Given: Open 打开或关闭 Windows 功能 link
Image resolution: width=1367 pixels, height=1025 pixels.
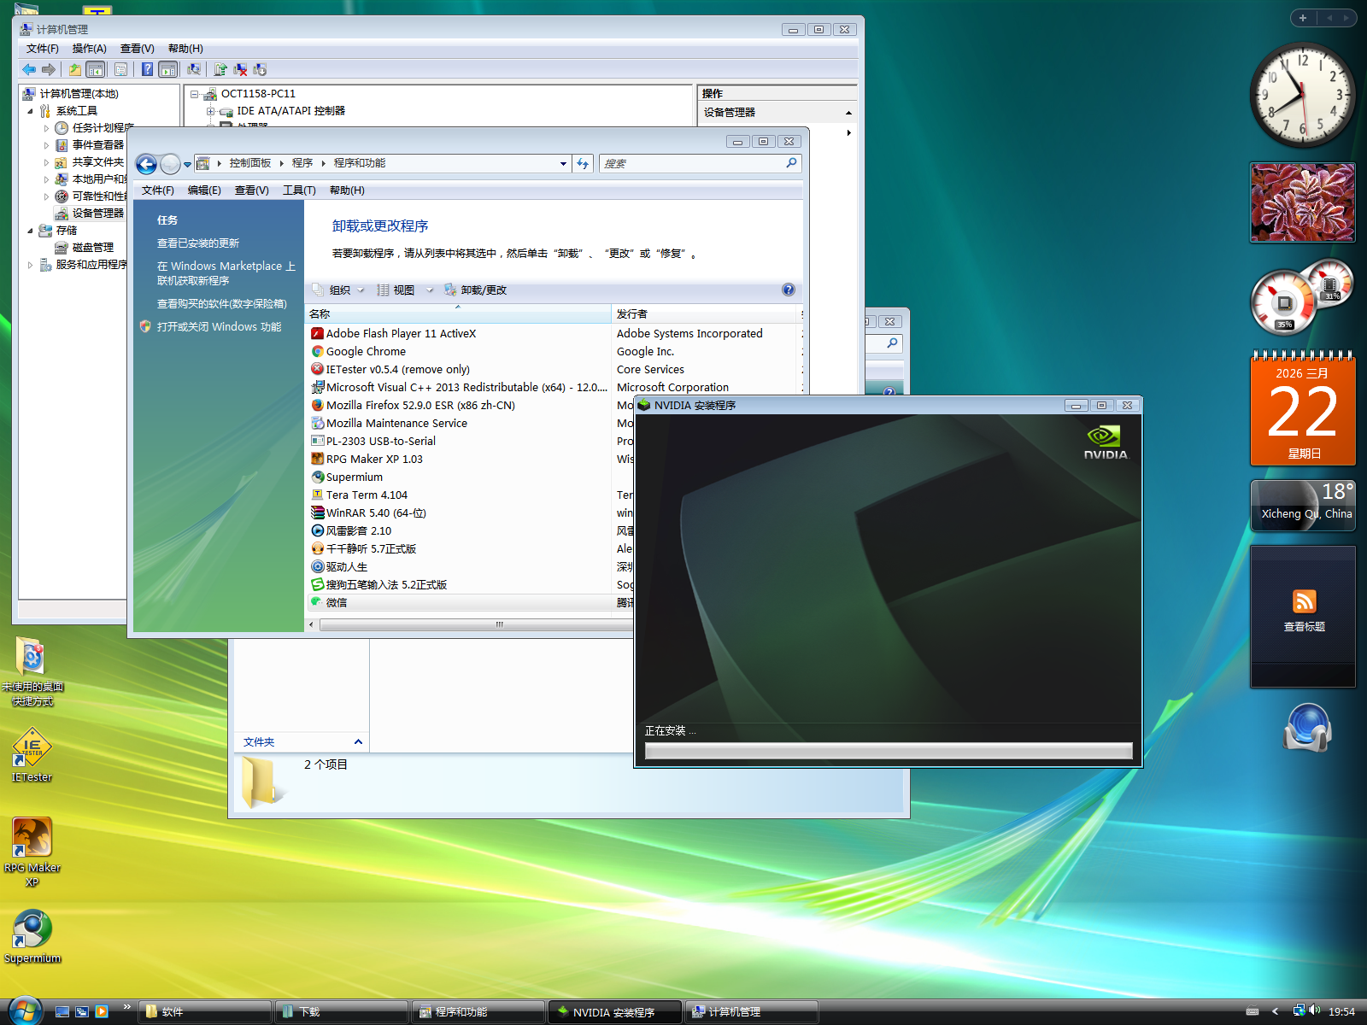Looking at the screenshot, I should click(219, 327).
